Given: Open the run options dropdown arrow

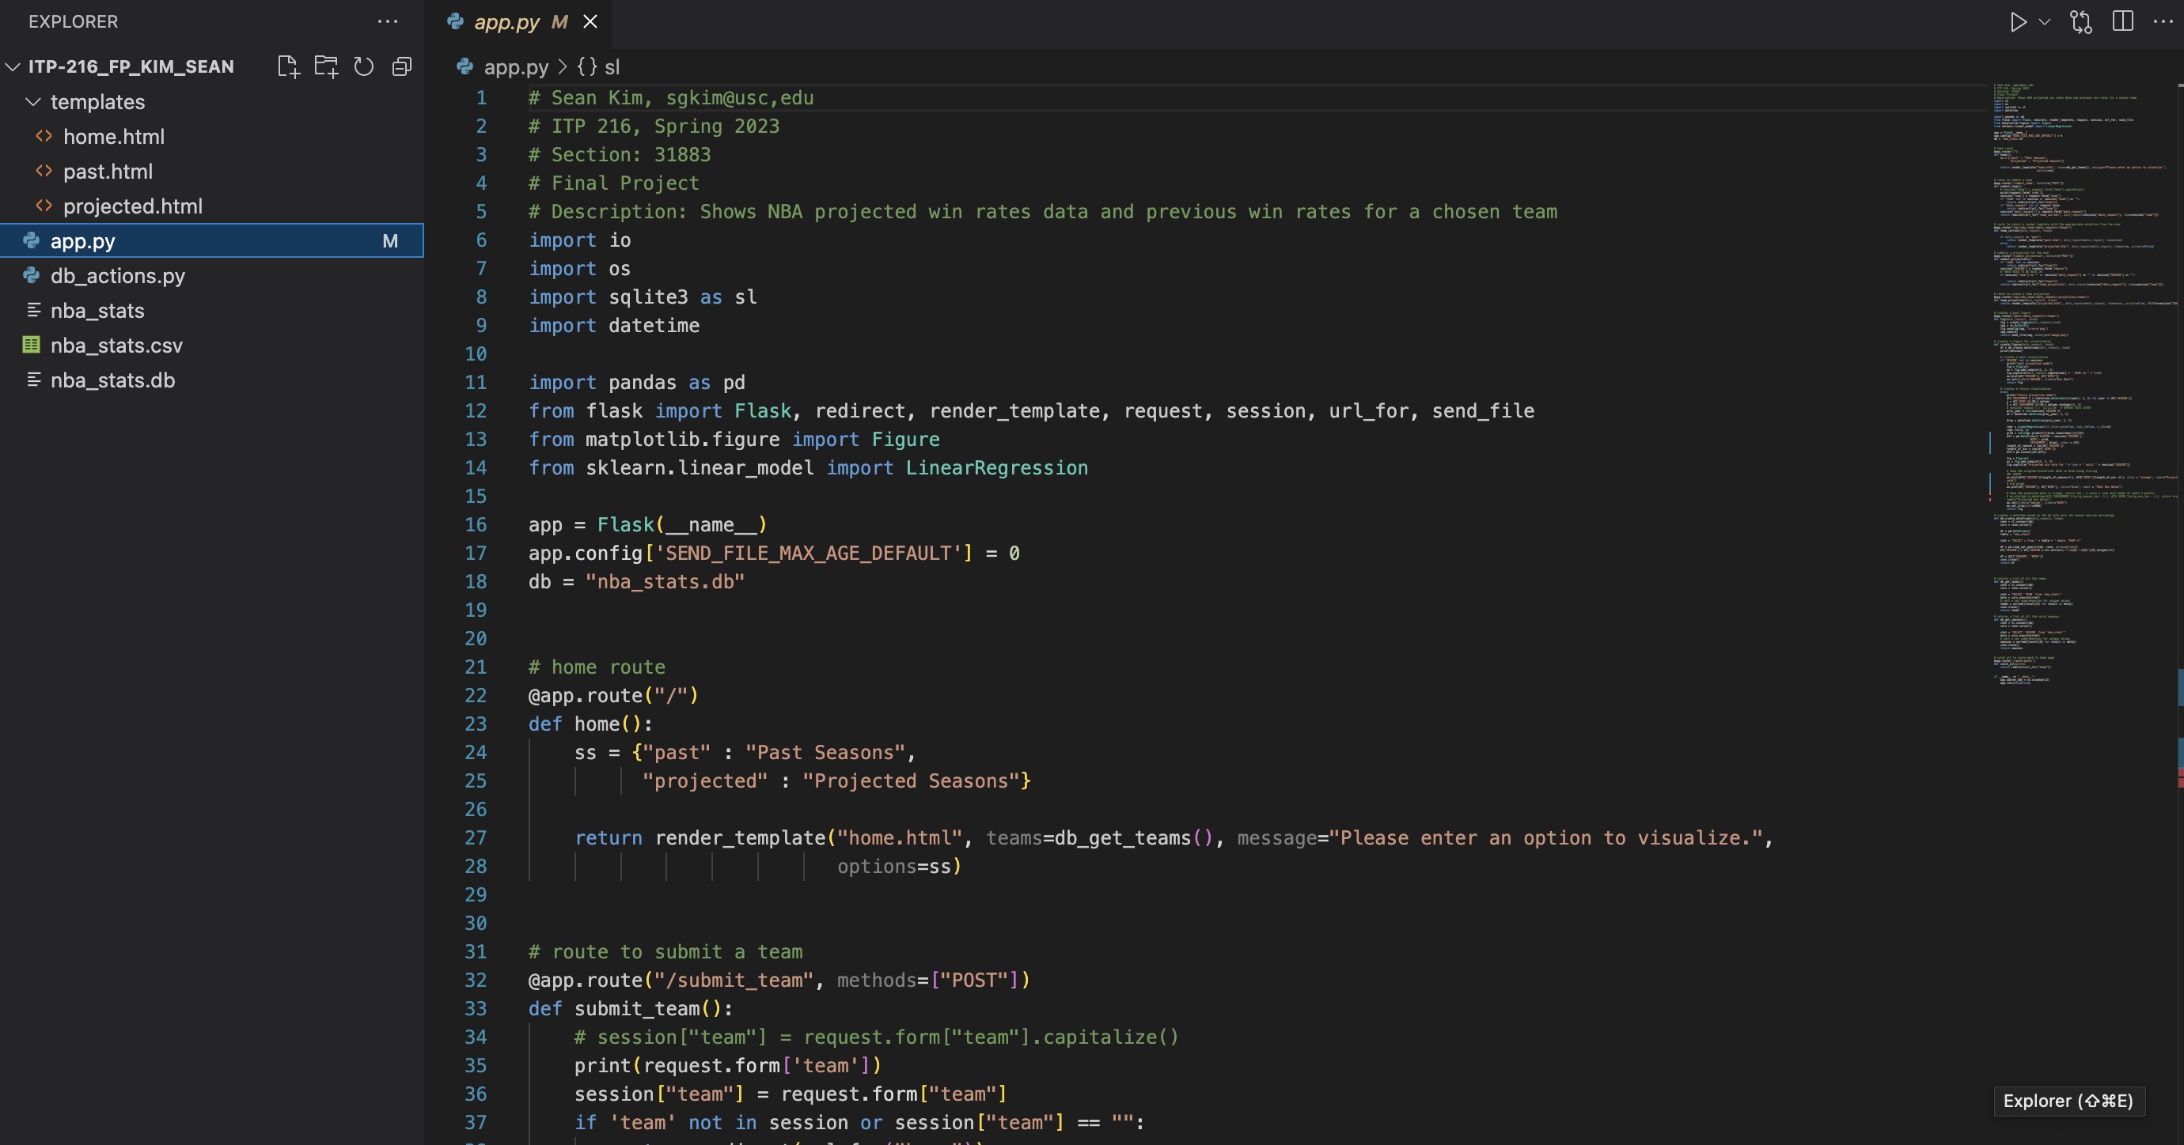Looking at the screenshot, I should tap(2044, 22).
